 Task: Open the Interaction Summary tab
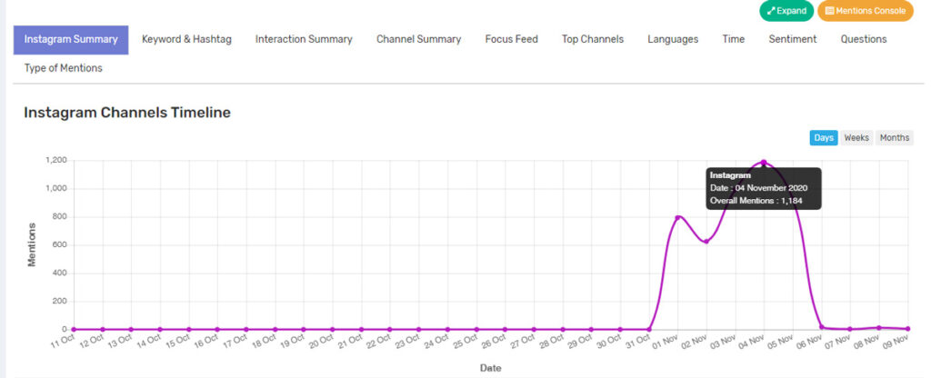coord(304,39)
